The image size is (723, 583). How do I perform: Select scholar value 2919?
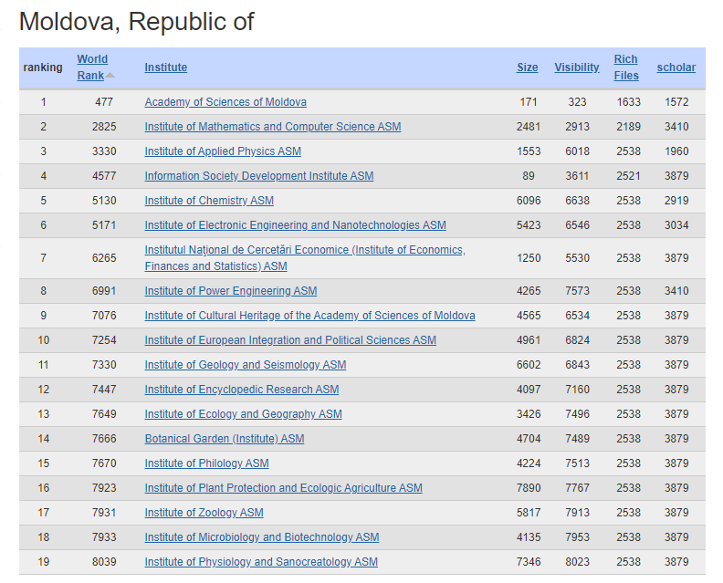(676, 201)
